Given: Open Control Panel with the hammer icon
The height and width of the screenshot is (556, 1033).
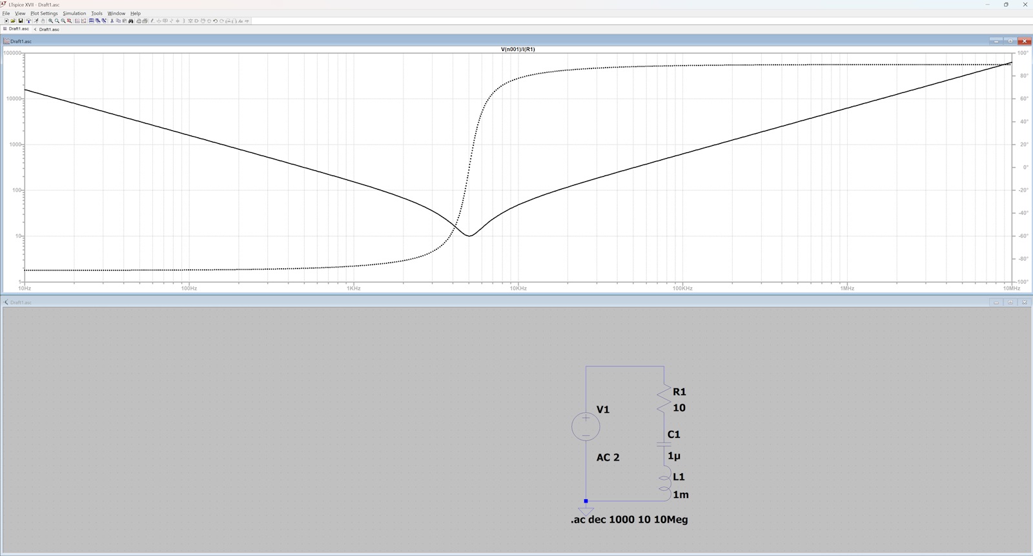Looking at the screenshot, I should pyautogui.click(x=28, y=21).
